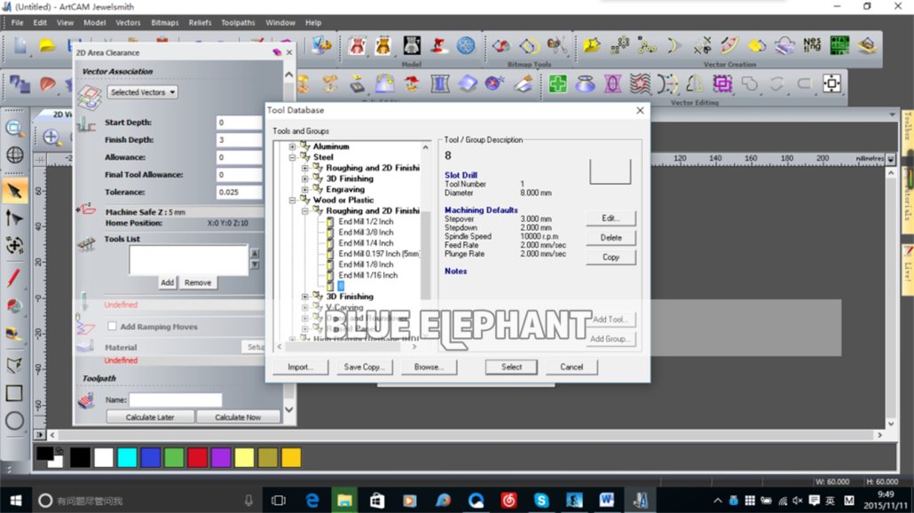Pick the red color swatch in palette
The height and width of the screenshot is (513, 914).
coord(198,458)
